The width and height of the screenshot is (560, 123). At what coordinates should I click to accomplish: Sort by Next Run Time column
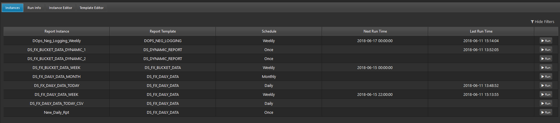pos(375,31)
